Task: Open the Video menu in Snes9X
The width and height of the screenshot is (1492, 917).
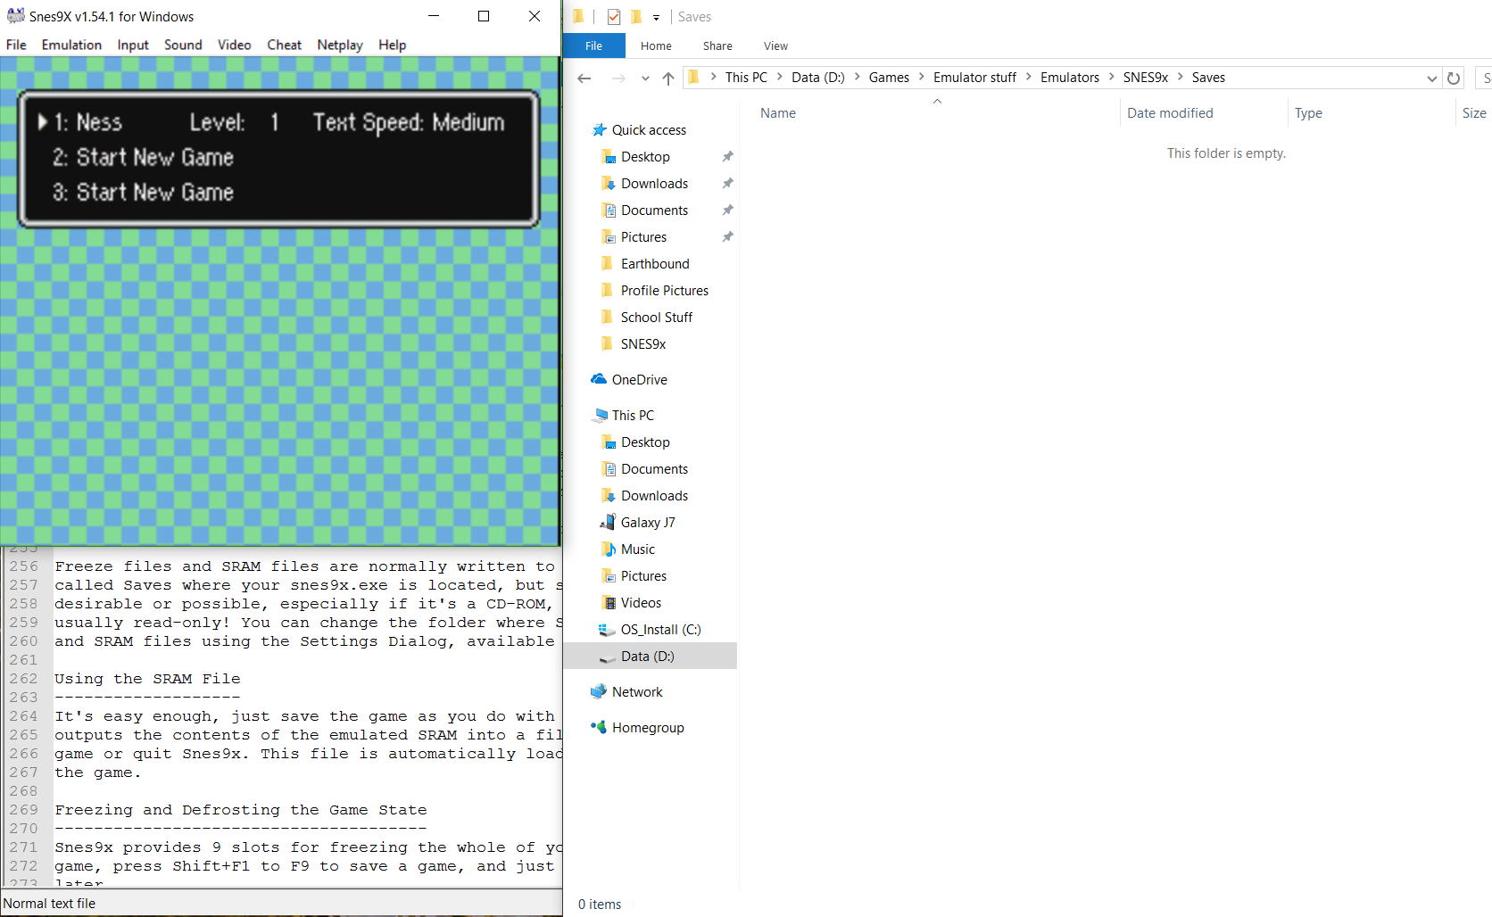Action: (234, 45)
